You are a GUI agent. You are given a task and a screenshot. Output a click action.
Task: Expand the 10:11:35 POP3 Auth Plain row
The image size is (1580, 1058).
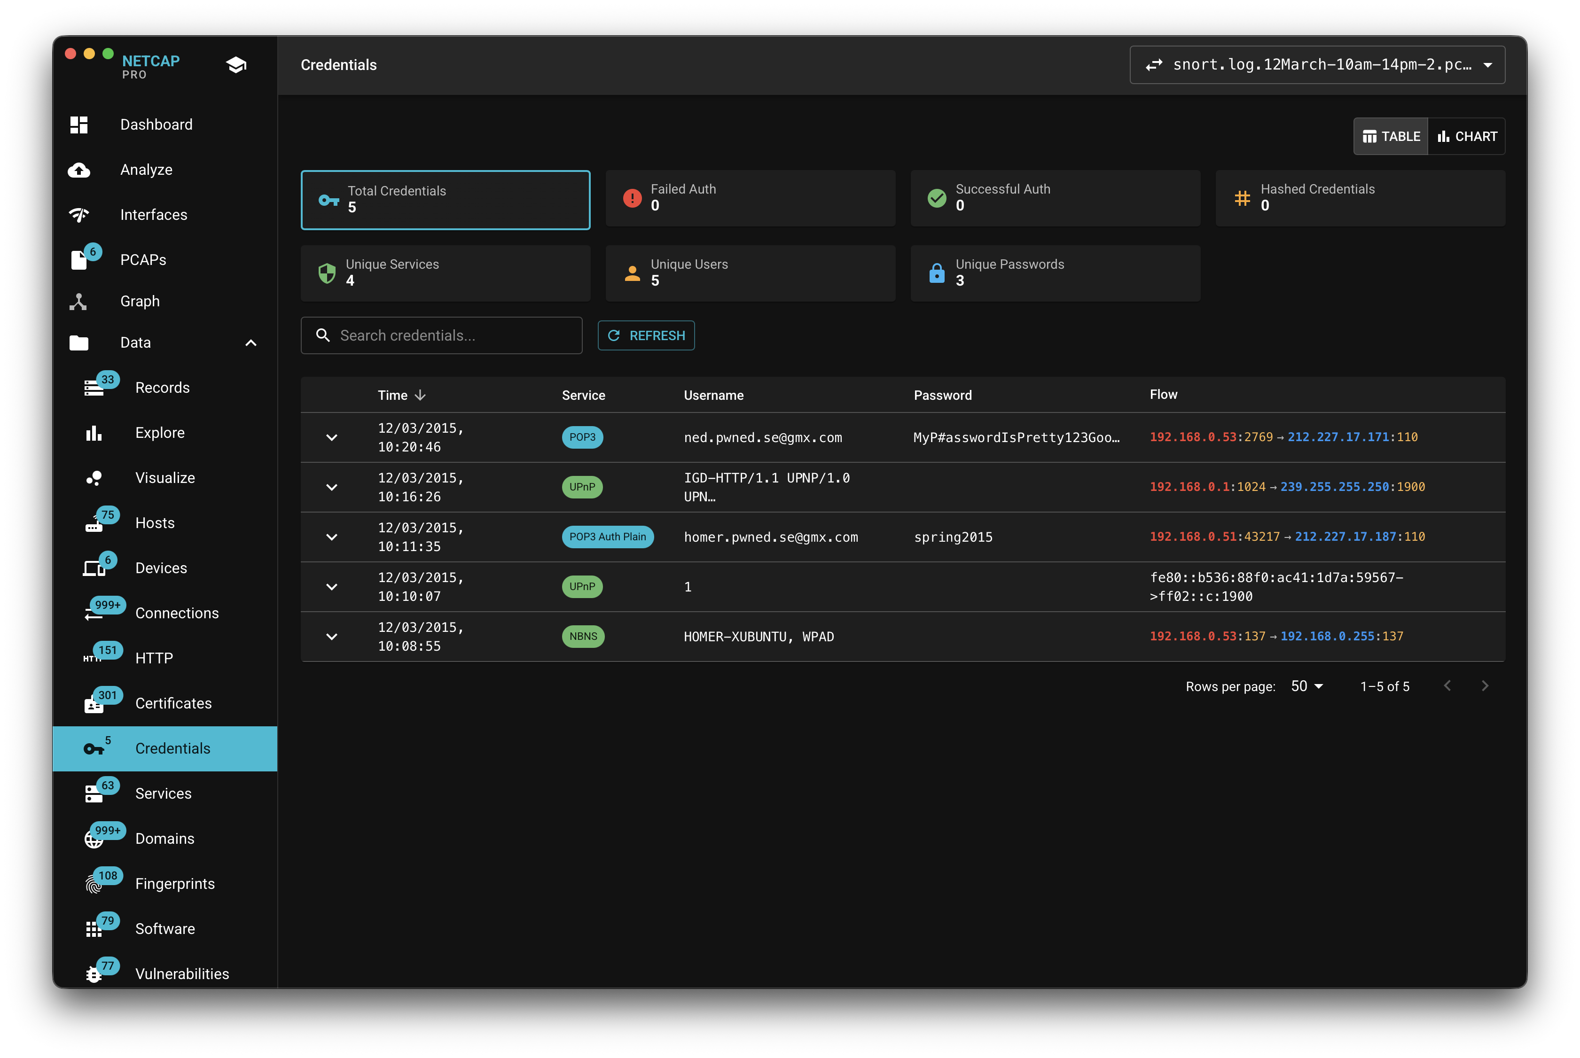331,537
